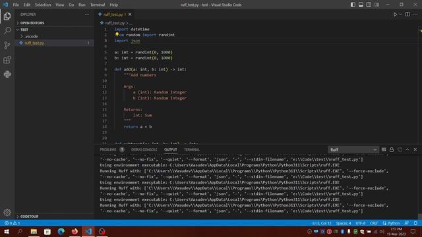Image resolution: width=422 pixels, height=237 pixels.
Task: Select the ruff_test.py editor tab
Action: pyautogui.click(x=113, y=14)
